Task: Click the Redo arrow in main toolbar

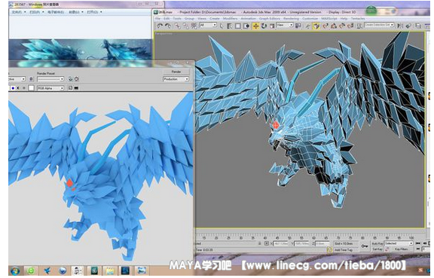Action: [x=168, y=26]
